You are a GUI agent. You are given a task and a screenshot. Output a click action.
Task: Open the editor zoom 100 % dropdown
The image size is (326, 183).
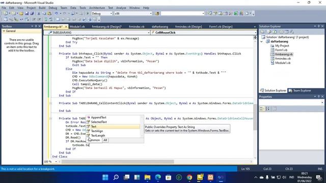point(56,162)
